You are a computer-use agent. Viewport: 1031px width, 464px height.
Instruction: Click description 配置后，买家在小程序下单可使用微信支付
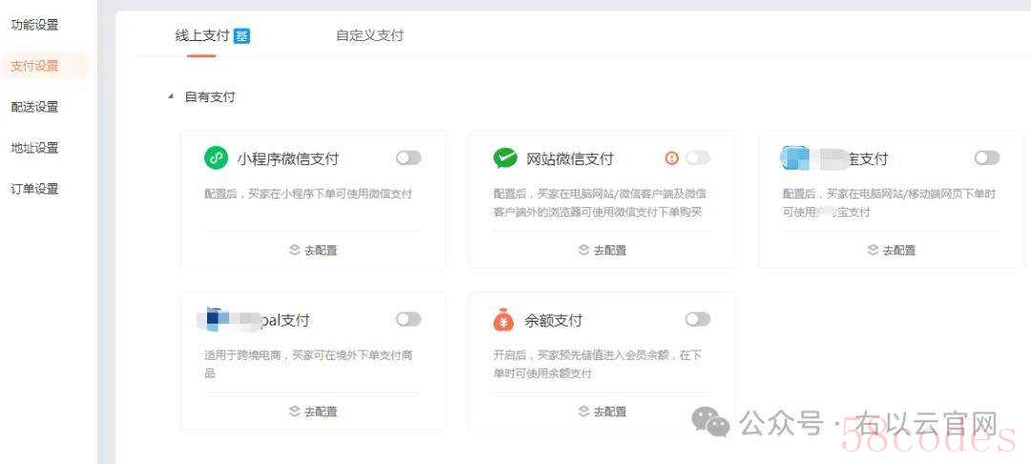pyautogui.click(x=308, y=194)
